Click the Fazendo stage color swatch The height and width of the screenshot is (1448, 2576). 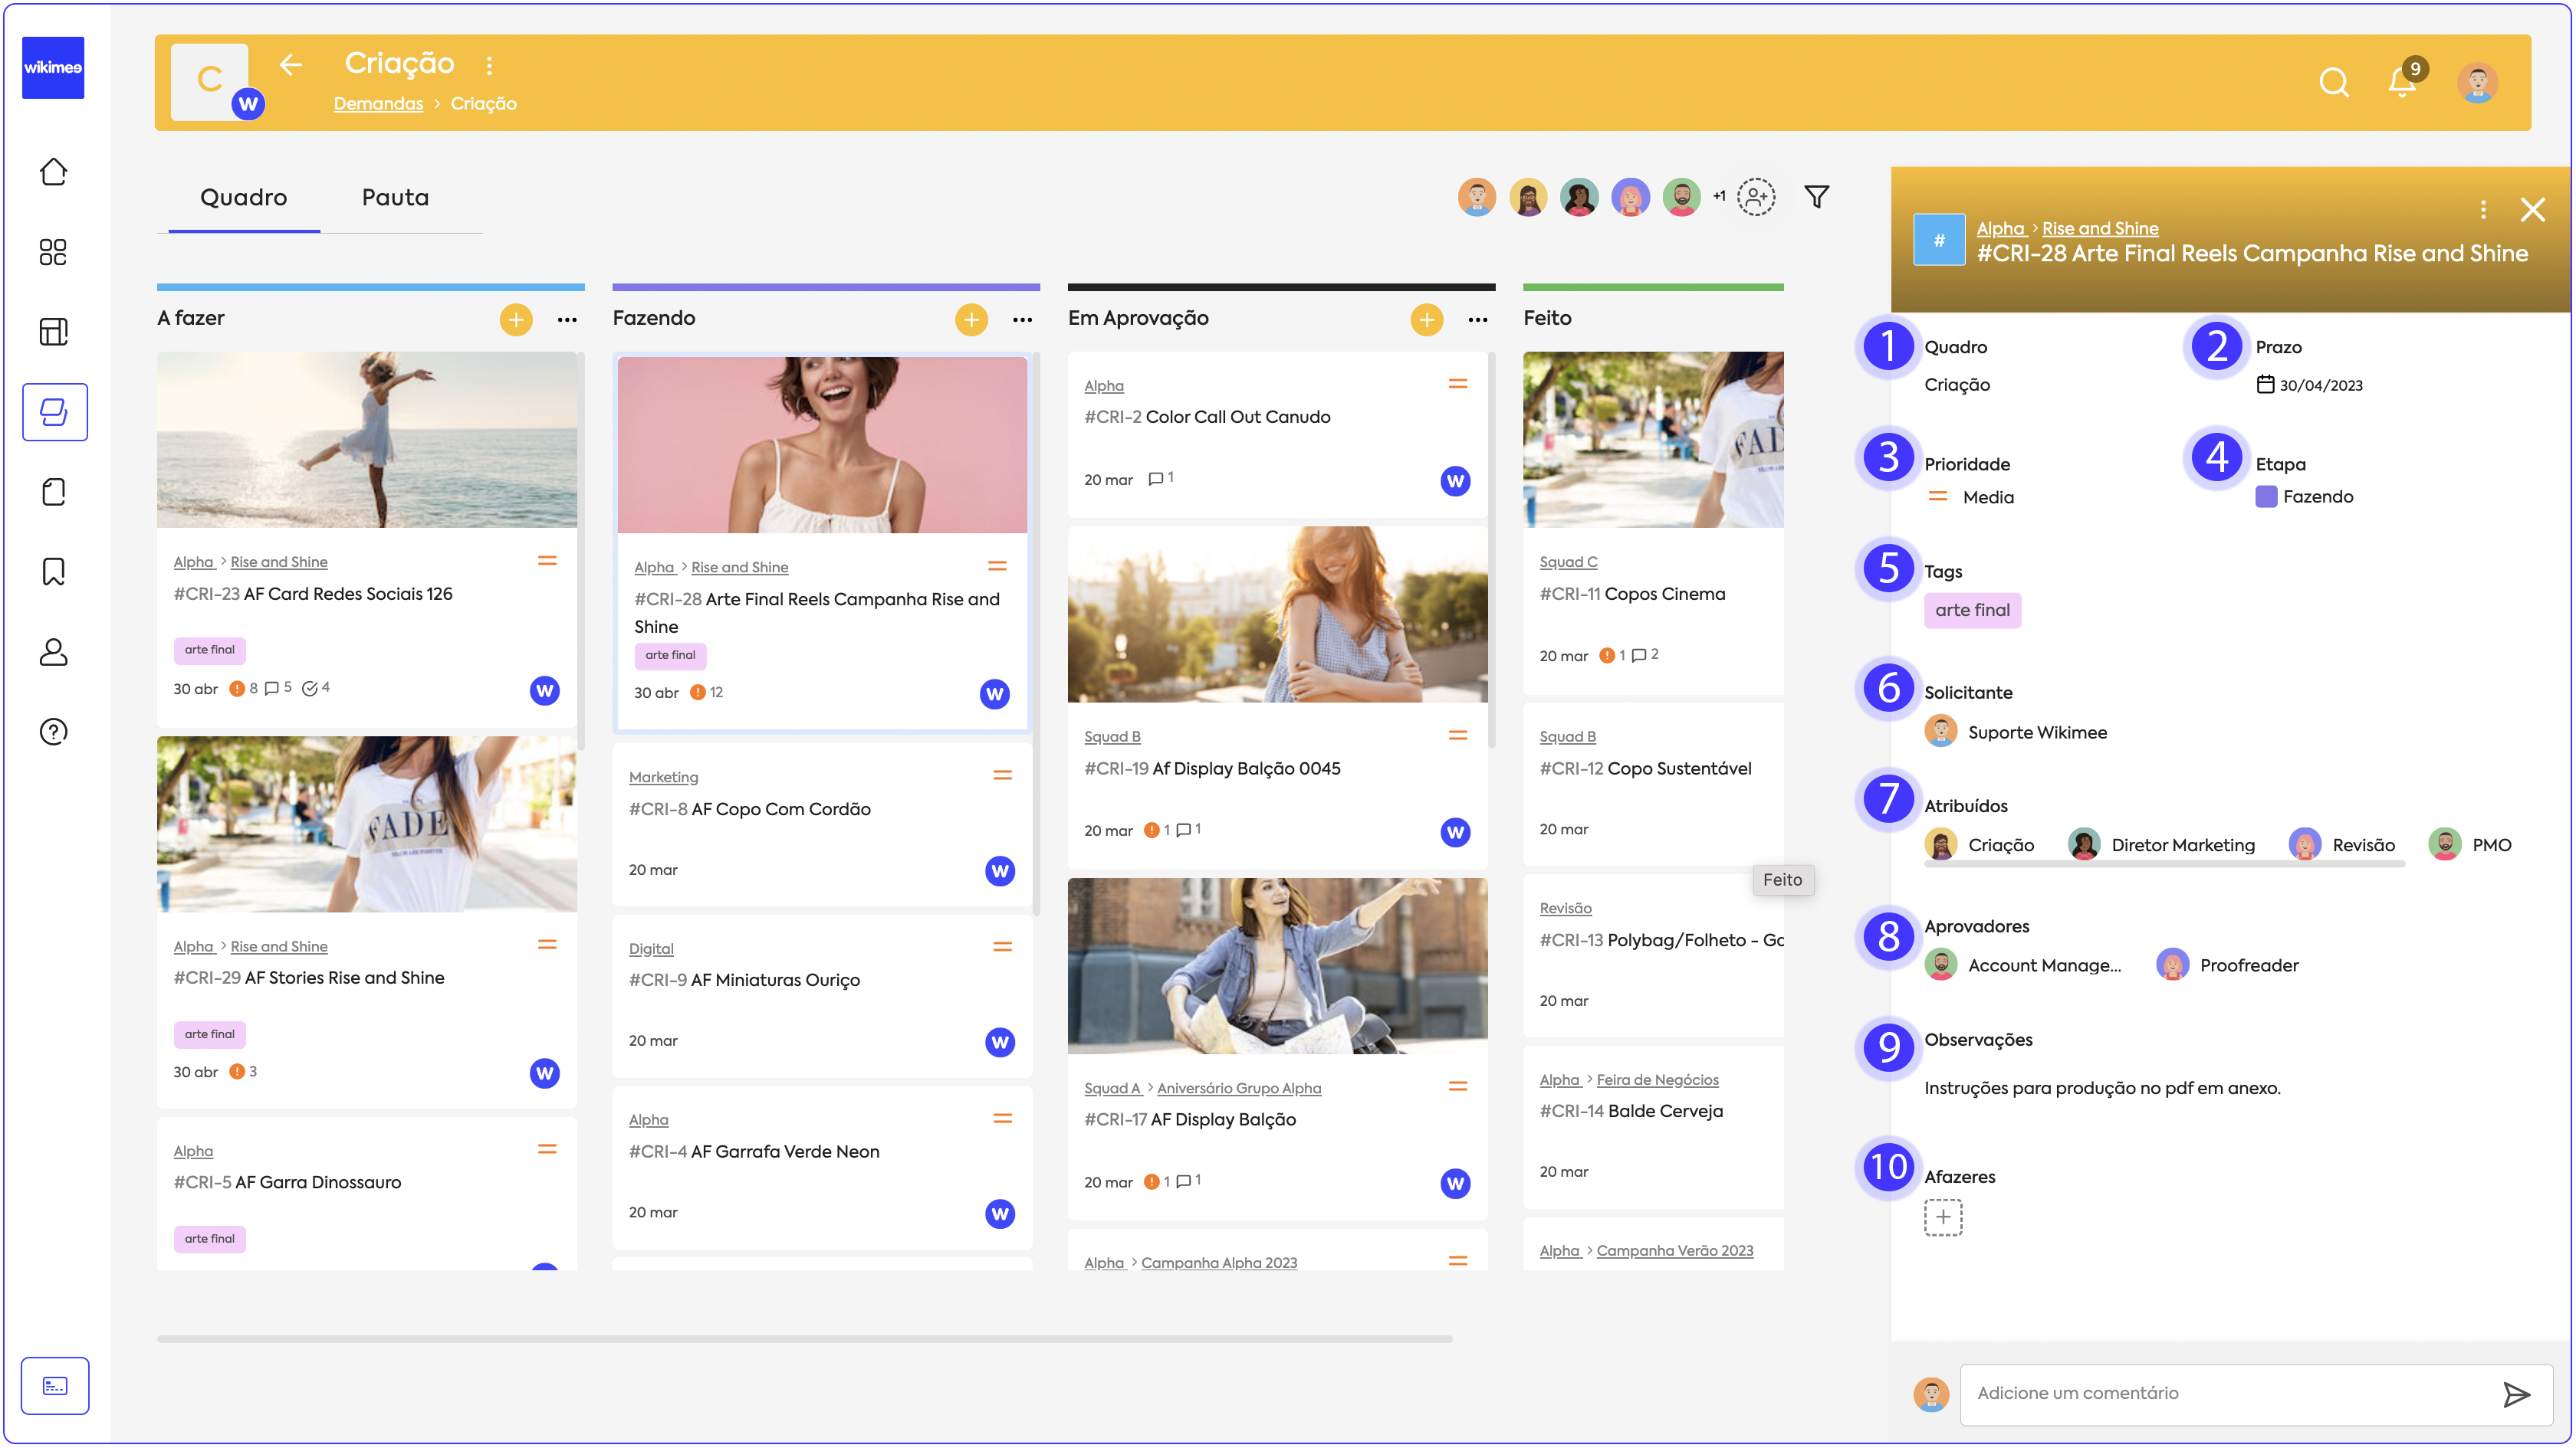point(2266,496)
